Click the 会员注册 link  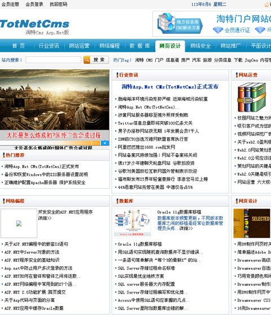(x=10, y=4)
